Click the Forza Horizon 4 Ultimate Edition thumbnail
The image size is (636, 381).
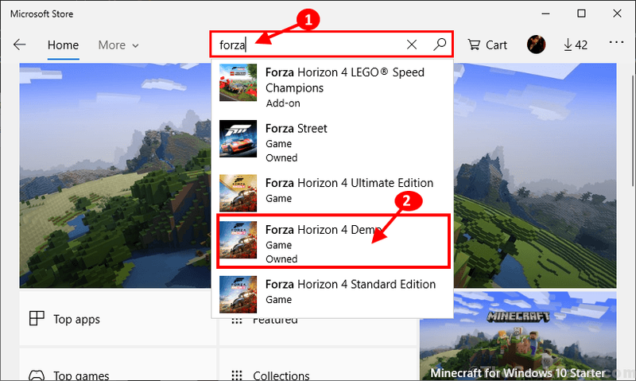(238, 193)
